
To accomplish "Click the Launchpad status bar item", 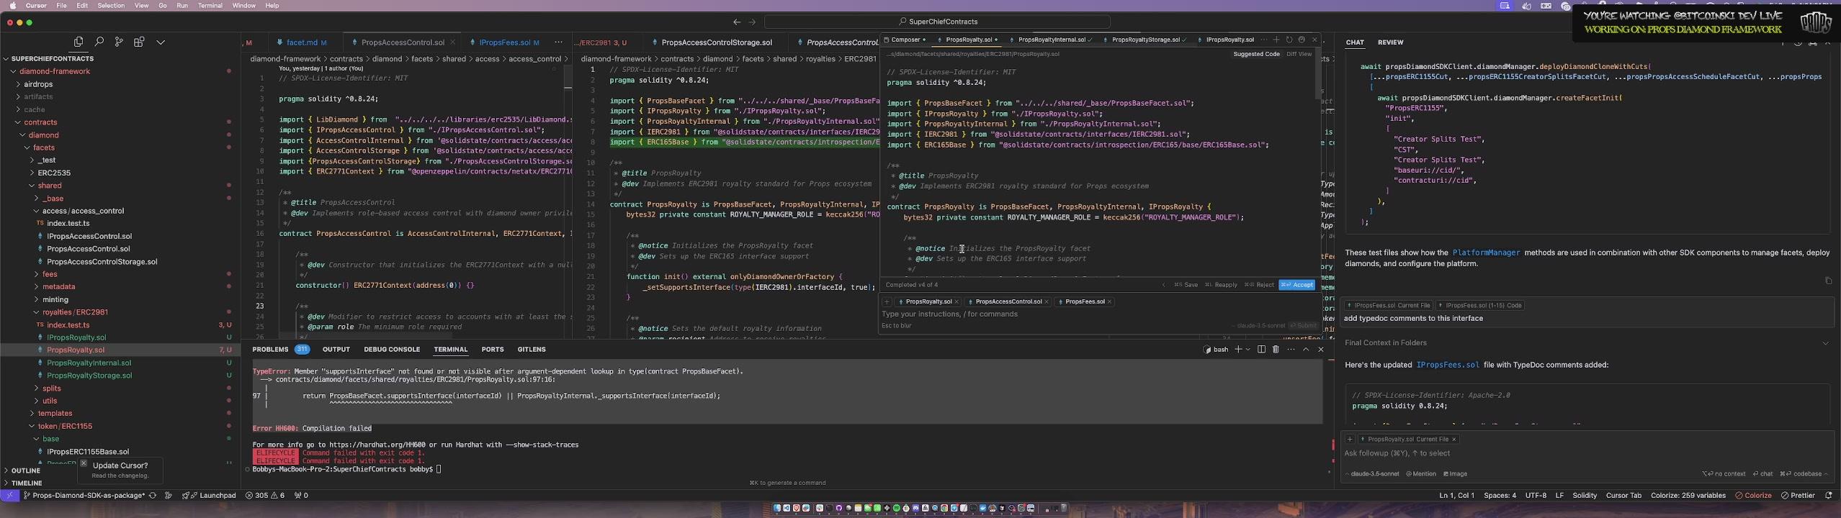I will click(x=209, y=496).
